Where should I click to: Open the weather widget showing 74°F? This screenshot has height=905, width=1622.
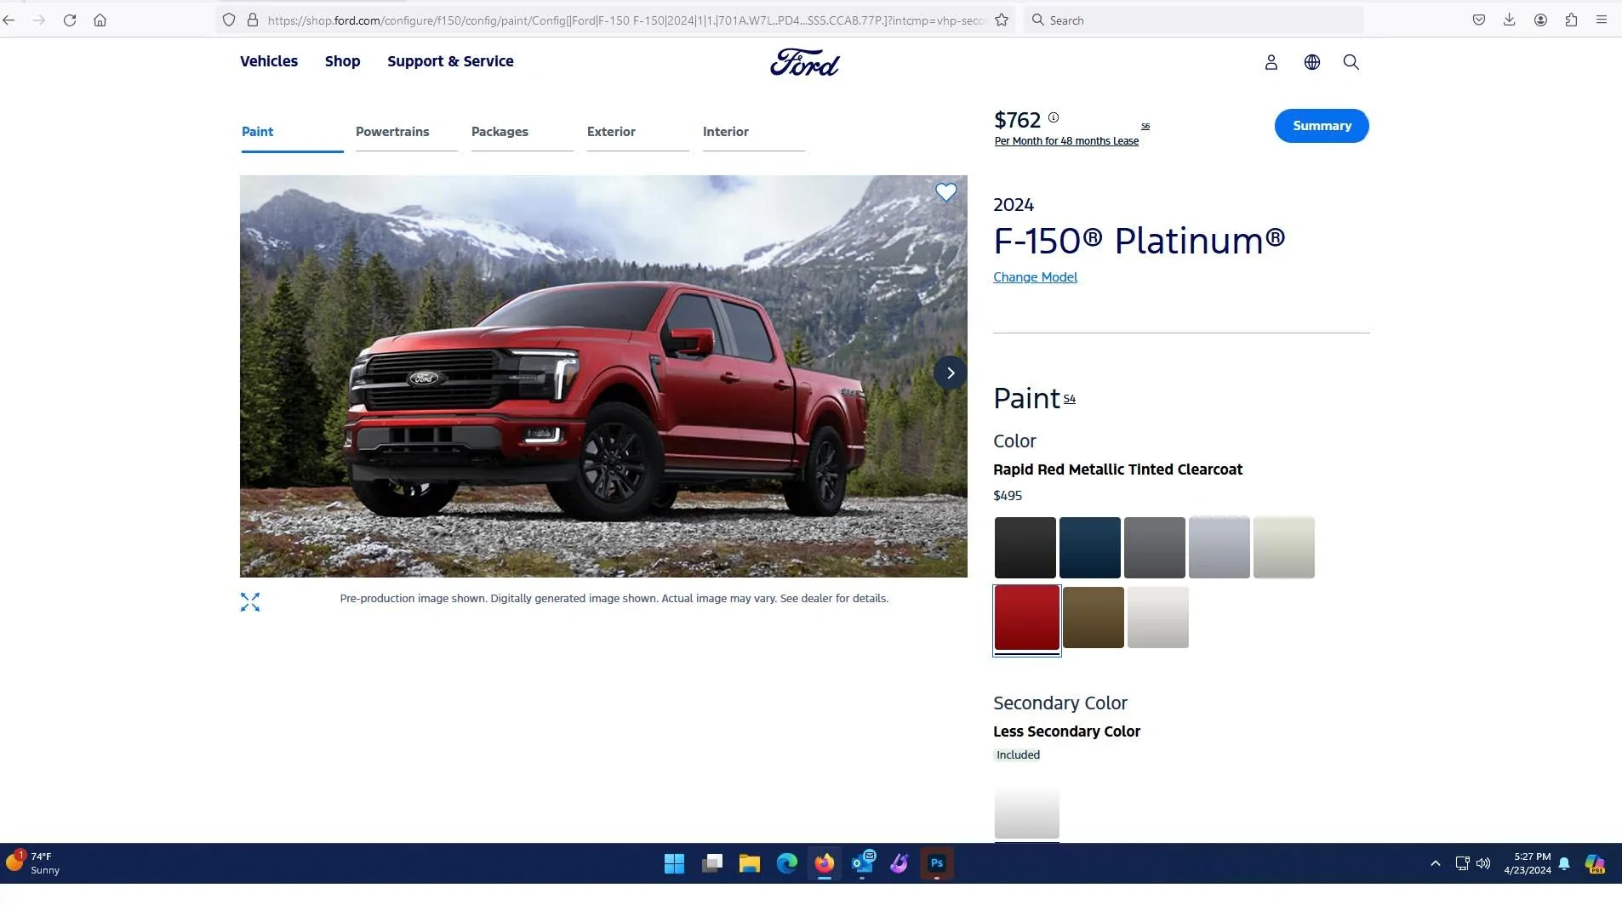(x=34, y=863)
